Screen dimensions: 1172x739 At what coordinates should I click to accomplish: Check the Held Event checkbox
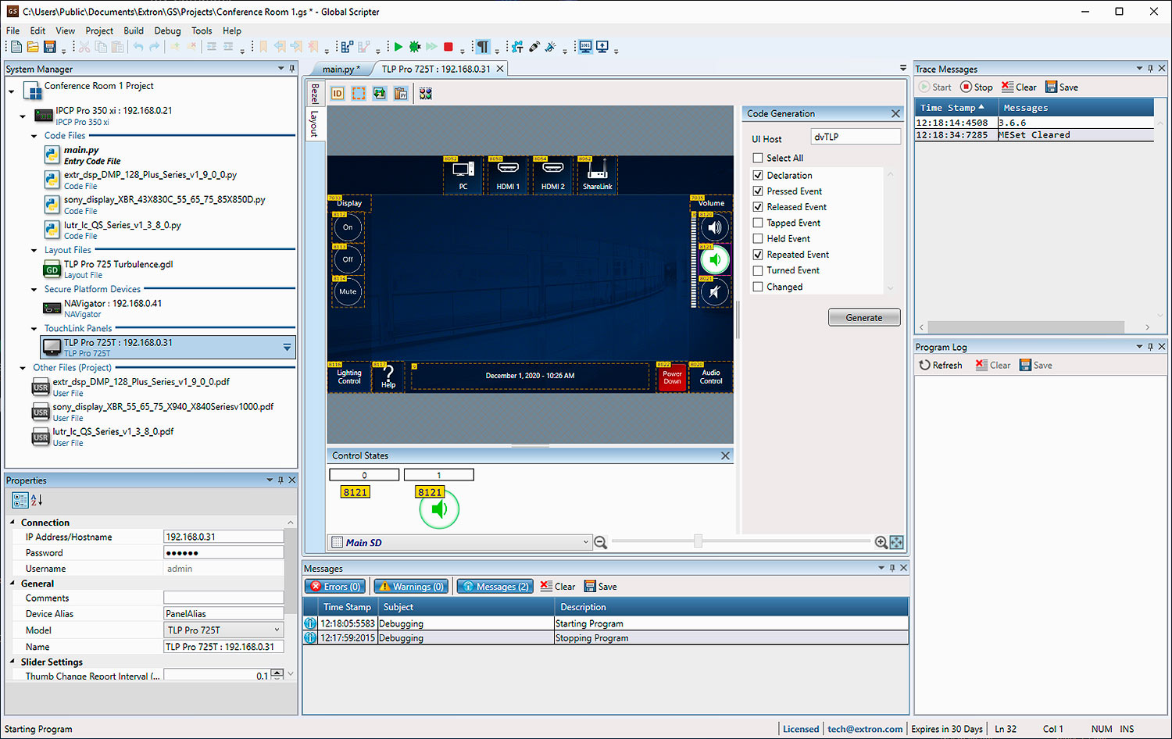tap(758, 238)
